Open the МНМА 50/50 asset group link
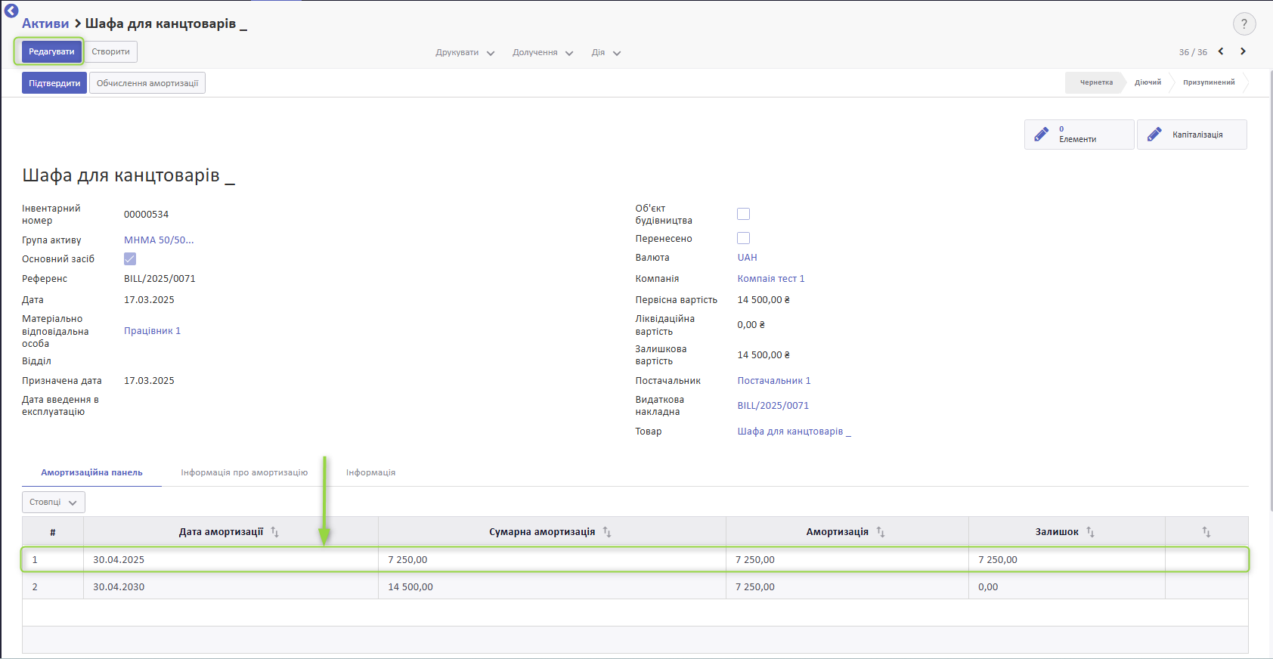The width and height of the screenshot is (1273, 659). point(159,240)
